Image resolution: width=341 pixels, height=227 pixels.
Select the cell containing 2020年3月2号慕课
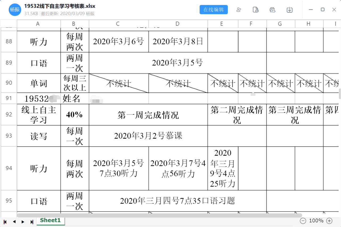(148, 136)
